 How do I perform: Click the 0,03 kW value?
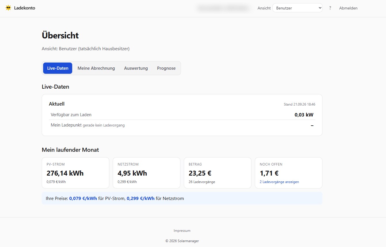click(x=304, y=115)
